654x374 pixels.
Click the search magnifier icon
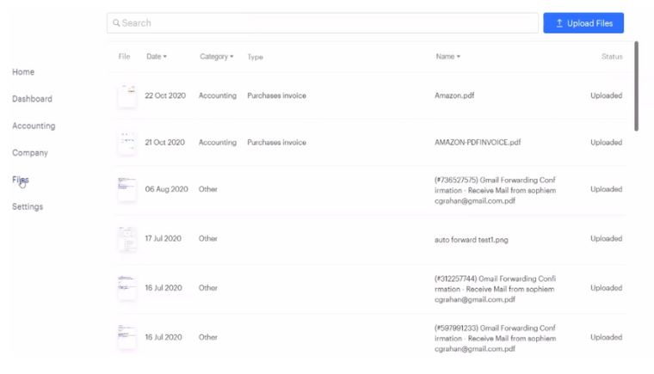click(116, 23)
